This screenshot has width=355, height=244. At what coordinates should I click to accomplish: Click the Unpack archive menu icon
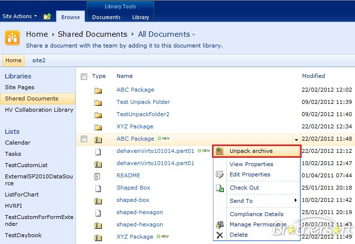[x=220, y=151]
